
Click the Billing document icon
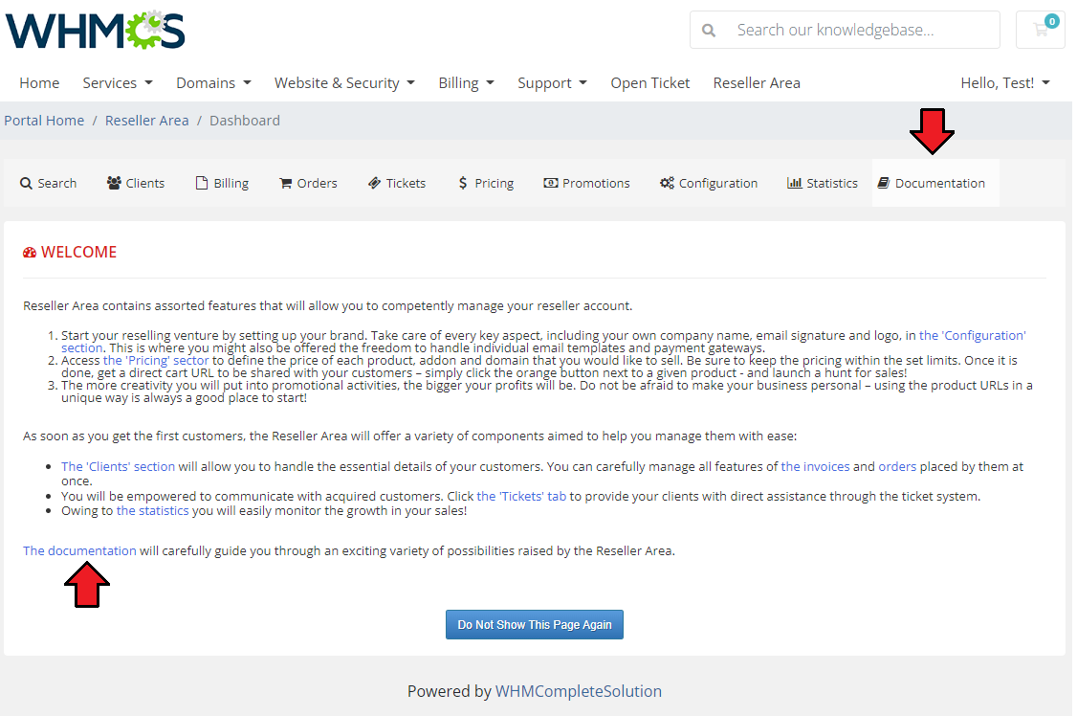pos(202,183)
